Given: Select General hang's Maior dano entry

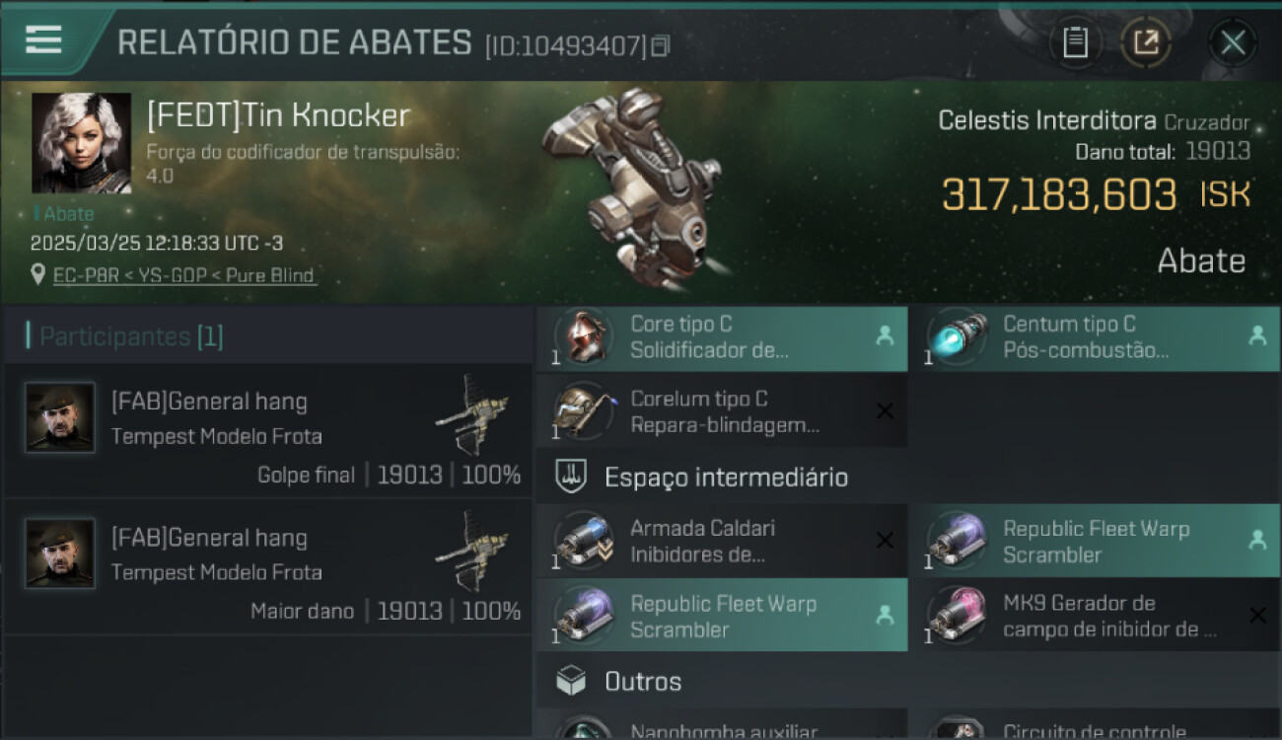Looking at the screenshot, I should pos(268,567).
